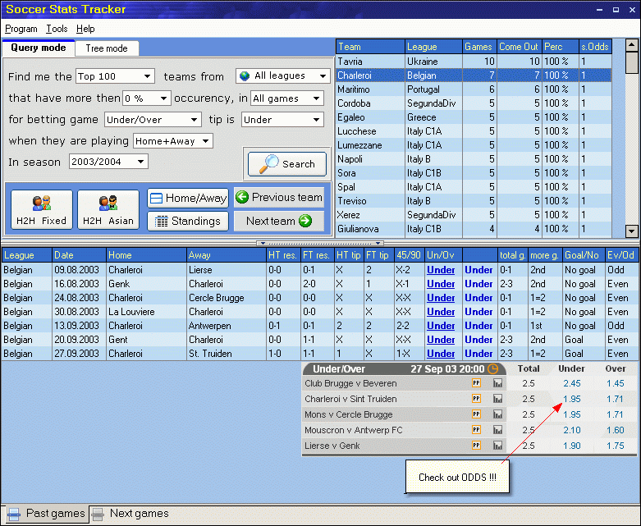Switch to Tree mode tab

(107, 48)
